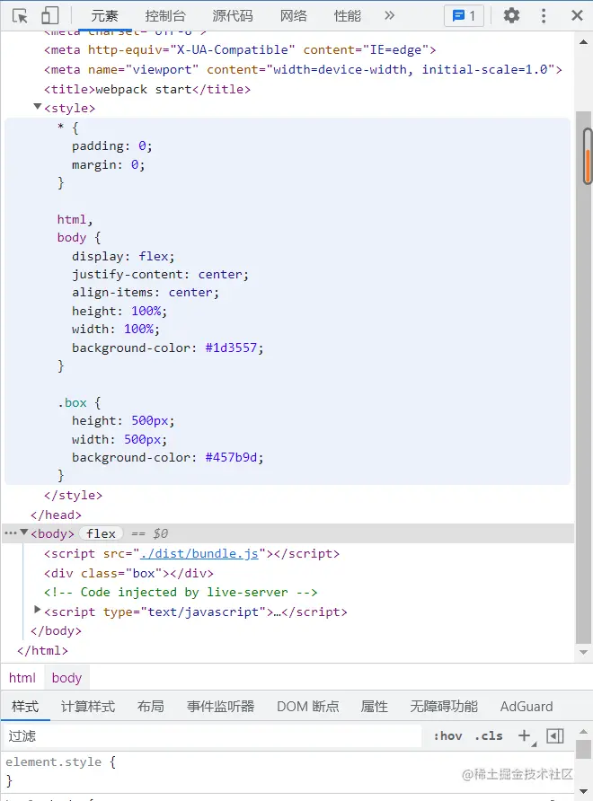Toggle the .cls class editor

489,735
